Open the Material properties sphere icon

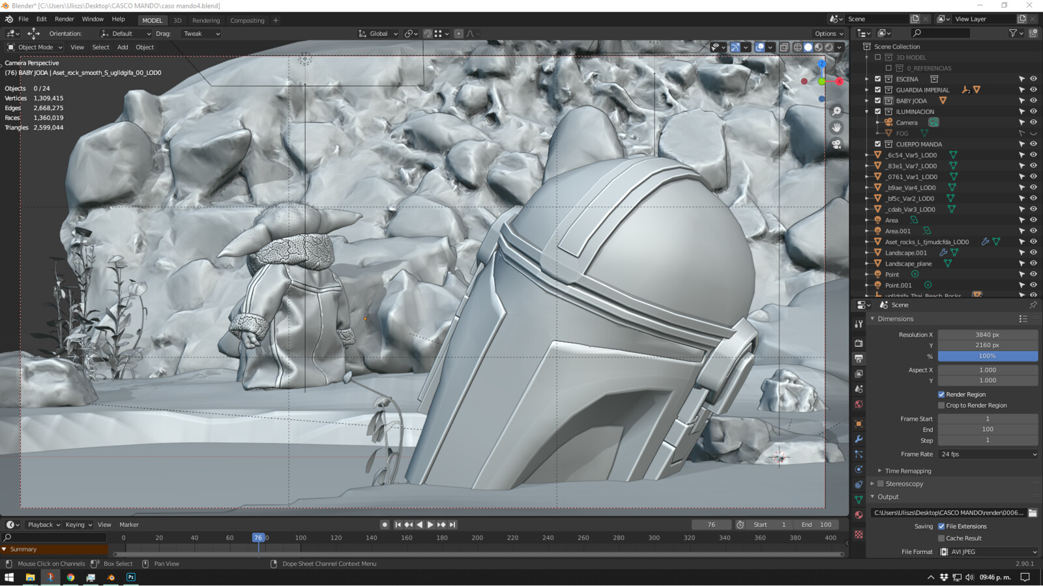[859, 515]
